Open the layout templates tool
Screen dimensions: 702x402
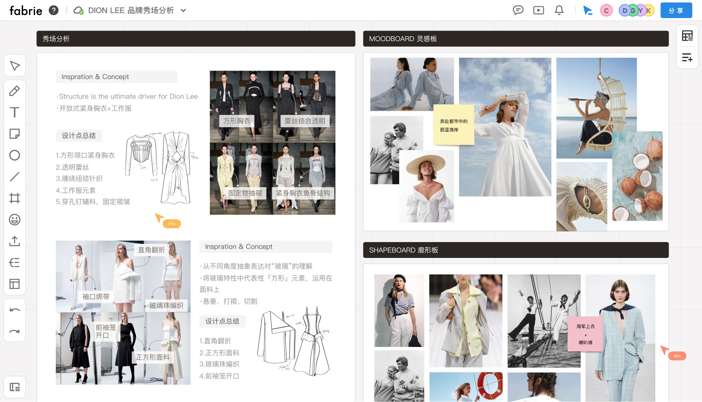click(15, 284)
